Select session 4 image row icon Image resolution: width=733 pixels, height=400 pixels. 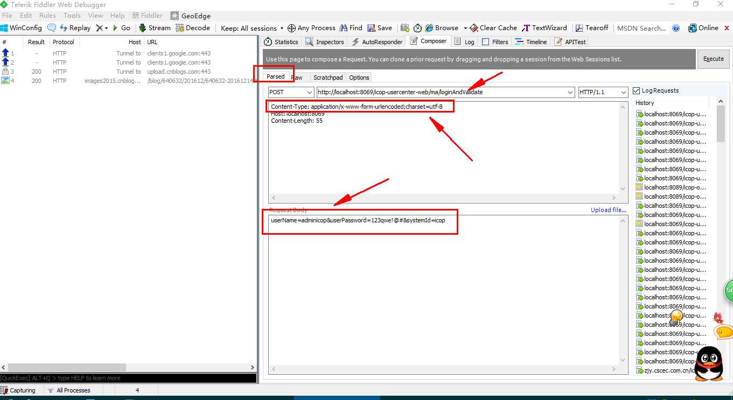(5, 81)
